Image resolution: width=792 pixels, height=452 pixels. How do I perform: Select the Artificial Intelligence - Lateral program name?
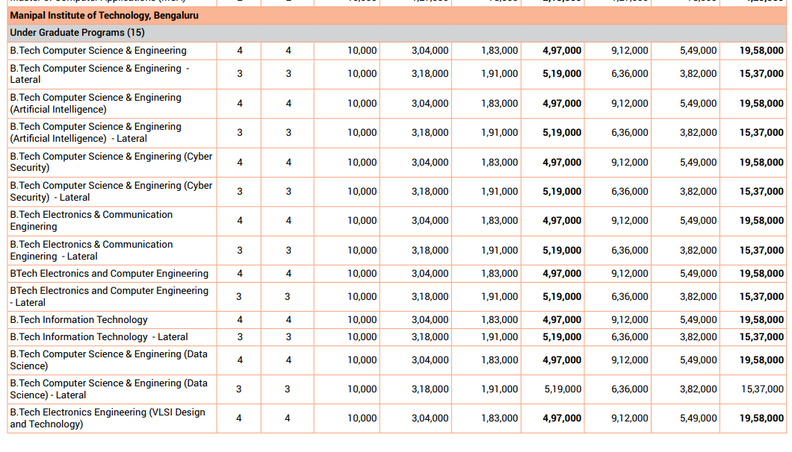coord(96,133)
